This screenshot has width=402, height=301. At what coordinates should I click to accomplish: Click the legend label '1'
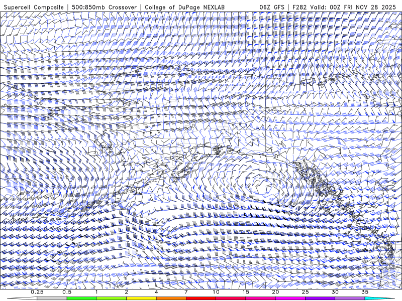click(96, 292)
